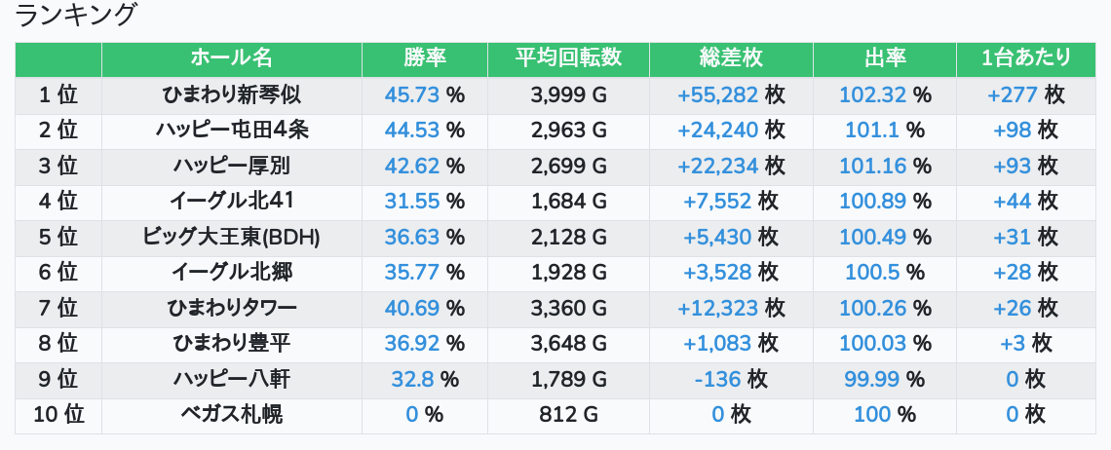
Task: Click the イーグル北41 hall name
Action: pyautogui.click(x=231, y=201)
